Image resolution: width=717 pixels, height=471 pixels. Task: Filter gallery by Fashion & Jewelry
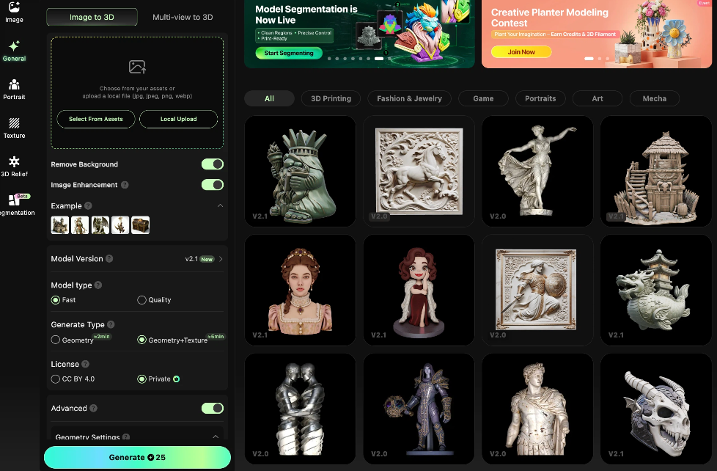(409, 98)
